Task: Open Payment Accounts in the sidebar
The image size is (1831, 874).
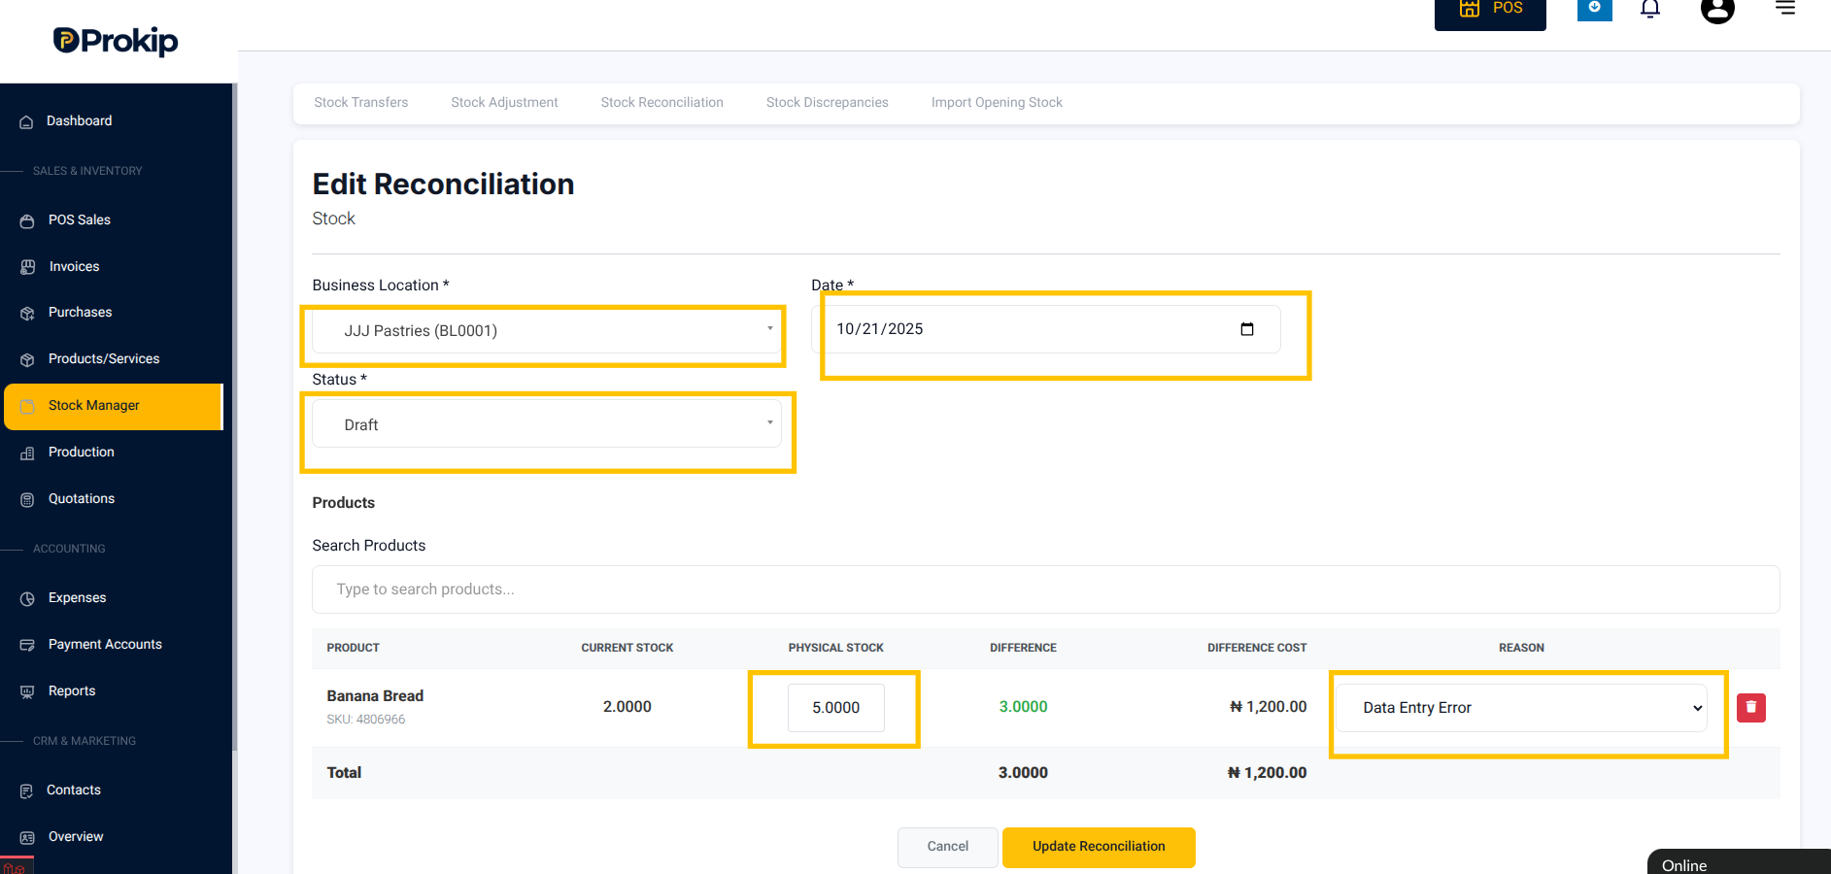Action: (x=105, y=645)
